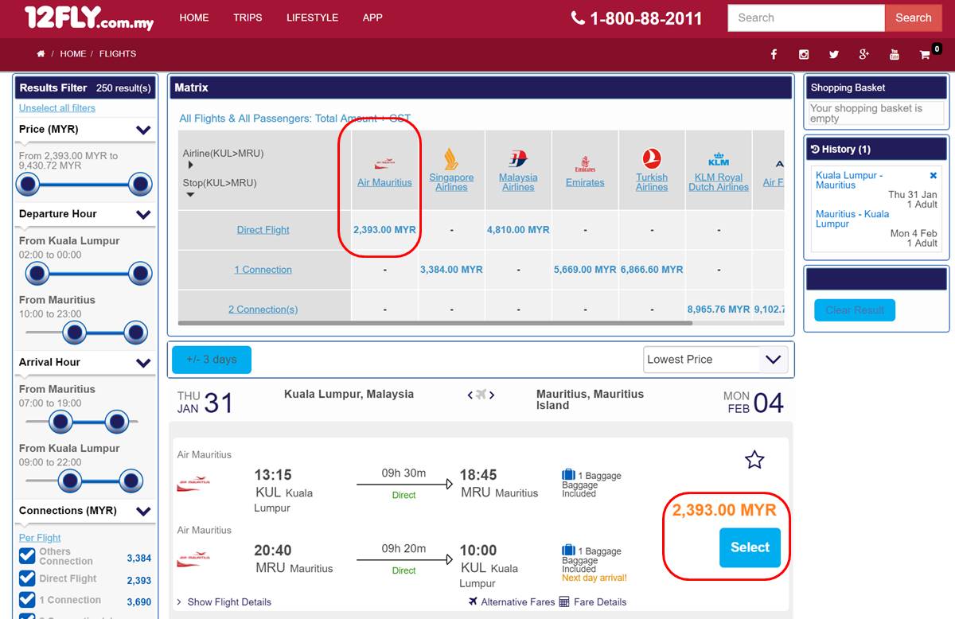Image resolution: width=955 pixels, height=619 pixels.
Task: Click the matrix horizontal scrollbar
Action: click(x=435, y=323)
